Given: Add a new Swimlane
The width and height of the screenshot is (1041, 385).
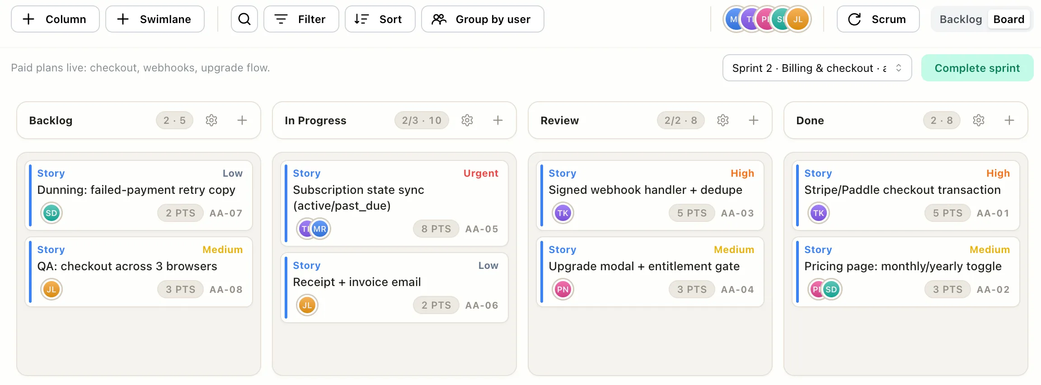Looking at the screenshot, I should click(155, 19).
